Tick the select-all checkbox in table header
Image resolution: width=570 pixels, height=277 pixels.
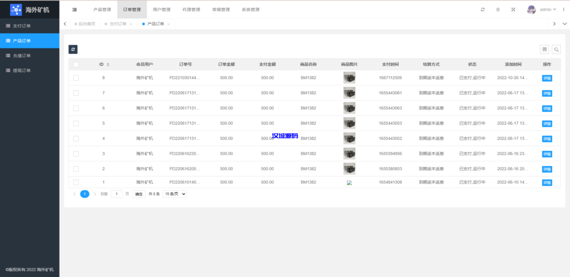(76, 65)
